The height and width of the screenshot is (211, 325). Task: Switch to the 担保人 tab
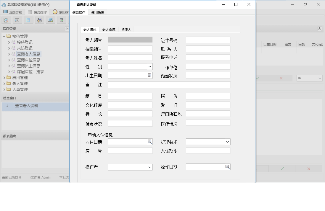(126, 30)
